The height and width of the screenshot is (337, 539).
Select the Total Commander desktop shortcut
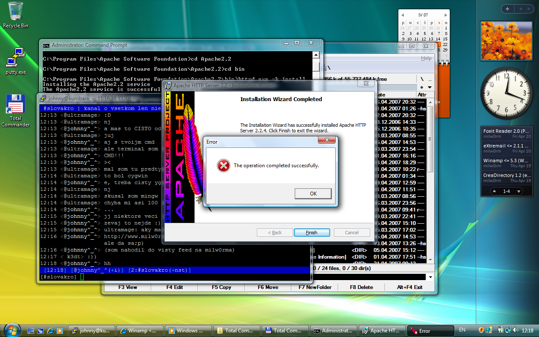click(16, 111)
